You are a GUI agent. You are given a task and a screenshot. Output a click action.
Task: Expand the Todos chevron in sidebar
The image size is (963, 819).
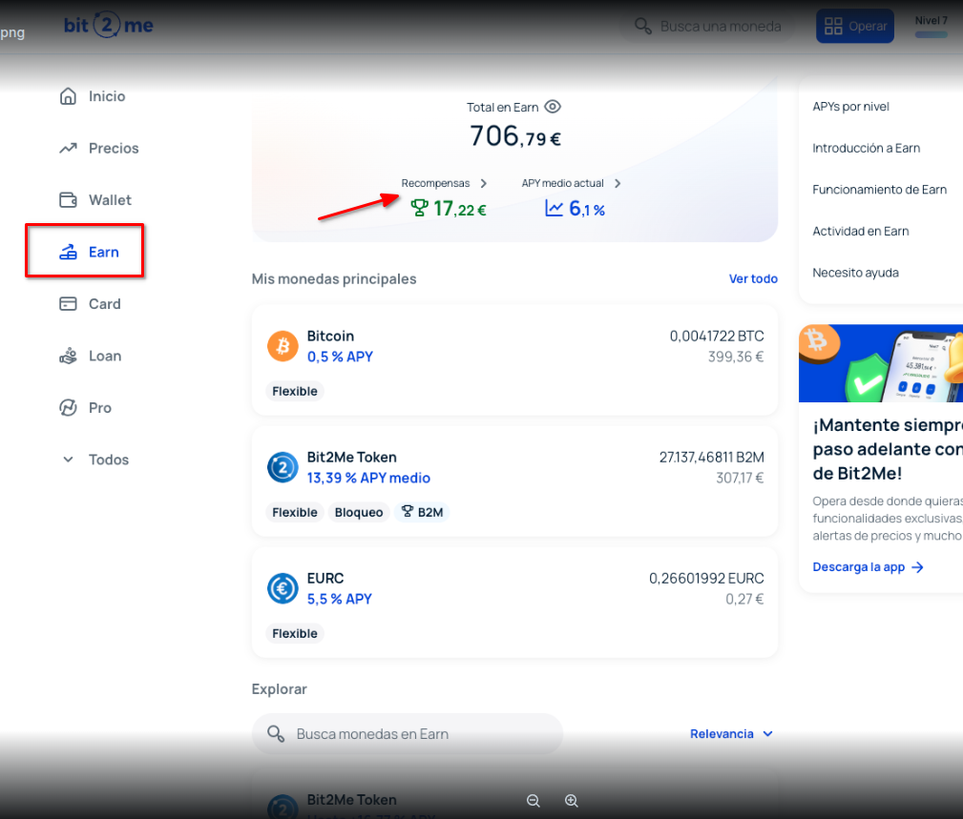pyautogui.click(x=68, y=460)
